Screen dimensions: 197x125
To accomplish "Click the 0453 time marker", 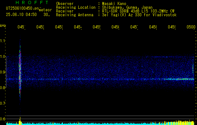I will pyautogui.click(x=59, y=27).
